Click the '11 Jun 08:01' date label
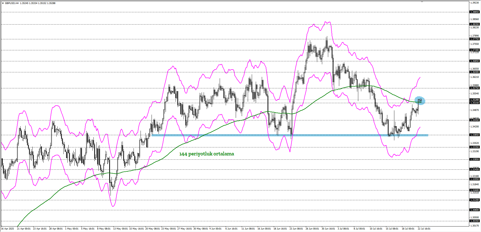This screenshot has height=232, width=481. (x=248, y=229)
